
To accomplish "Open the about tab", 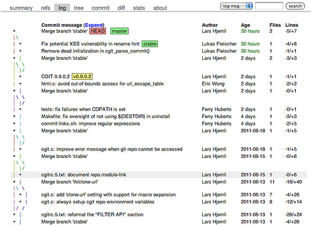I will pyautogui.click(x=160, y=8).
